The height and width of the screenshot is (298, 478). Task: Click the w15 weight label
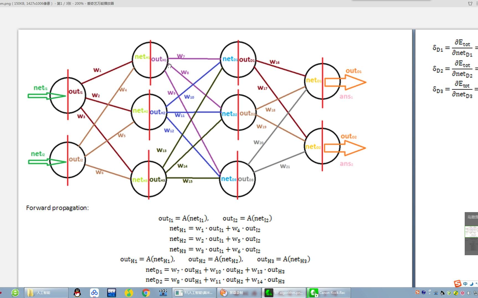(187, 181)
